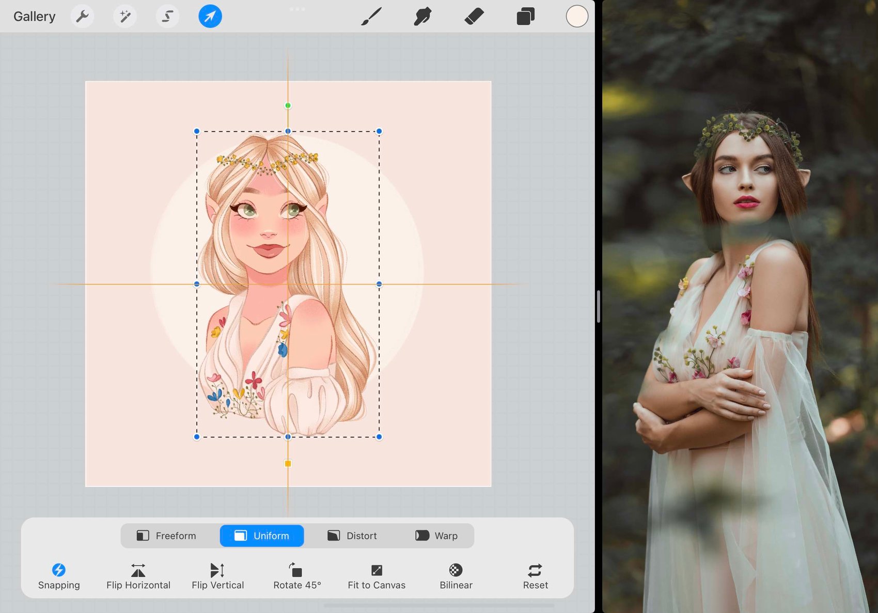The image size is (878, 613).
Task: Select the Uniform transform mode
Action: [262, 536]
